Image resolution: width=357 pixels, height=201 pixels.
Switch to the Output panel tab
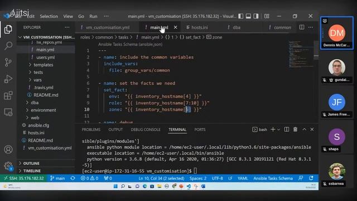point(115,130)
